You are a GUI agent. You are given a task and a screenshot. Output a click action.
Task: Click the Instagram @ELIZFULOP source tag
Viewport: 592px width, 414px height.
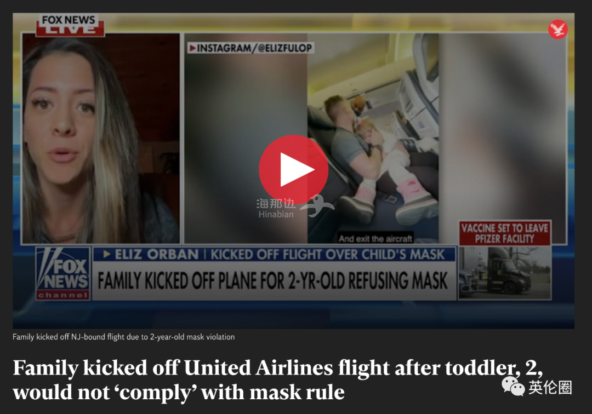click(x=251, y=48)
